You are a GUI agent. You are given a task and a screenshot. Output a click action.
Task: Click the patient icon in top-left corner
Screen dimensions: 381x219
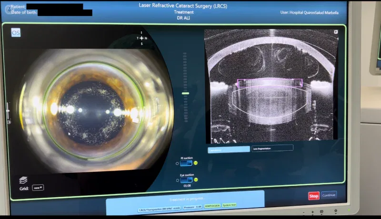9,9
